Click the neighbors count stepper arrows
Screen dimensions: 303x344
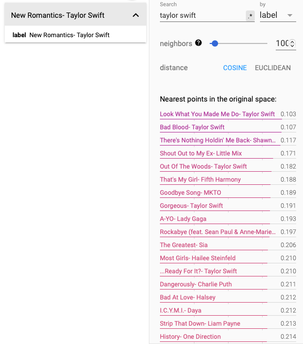[292, 43]
